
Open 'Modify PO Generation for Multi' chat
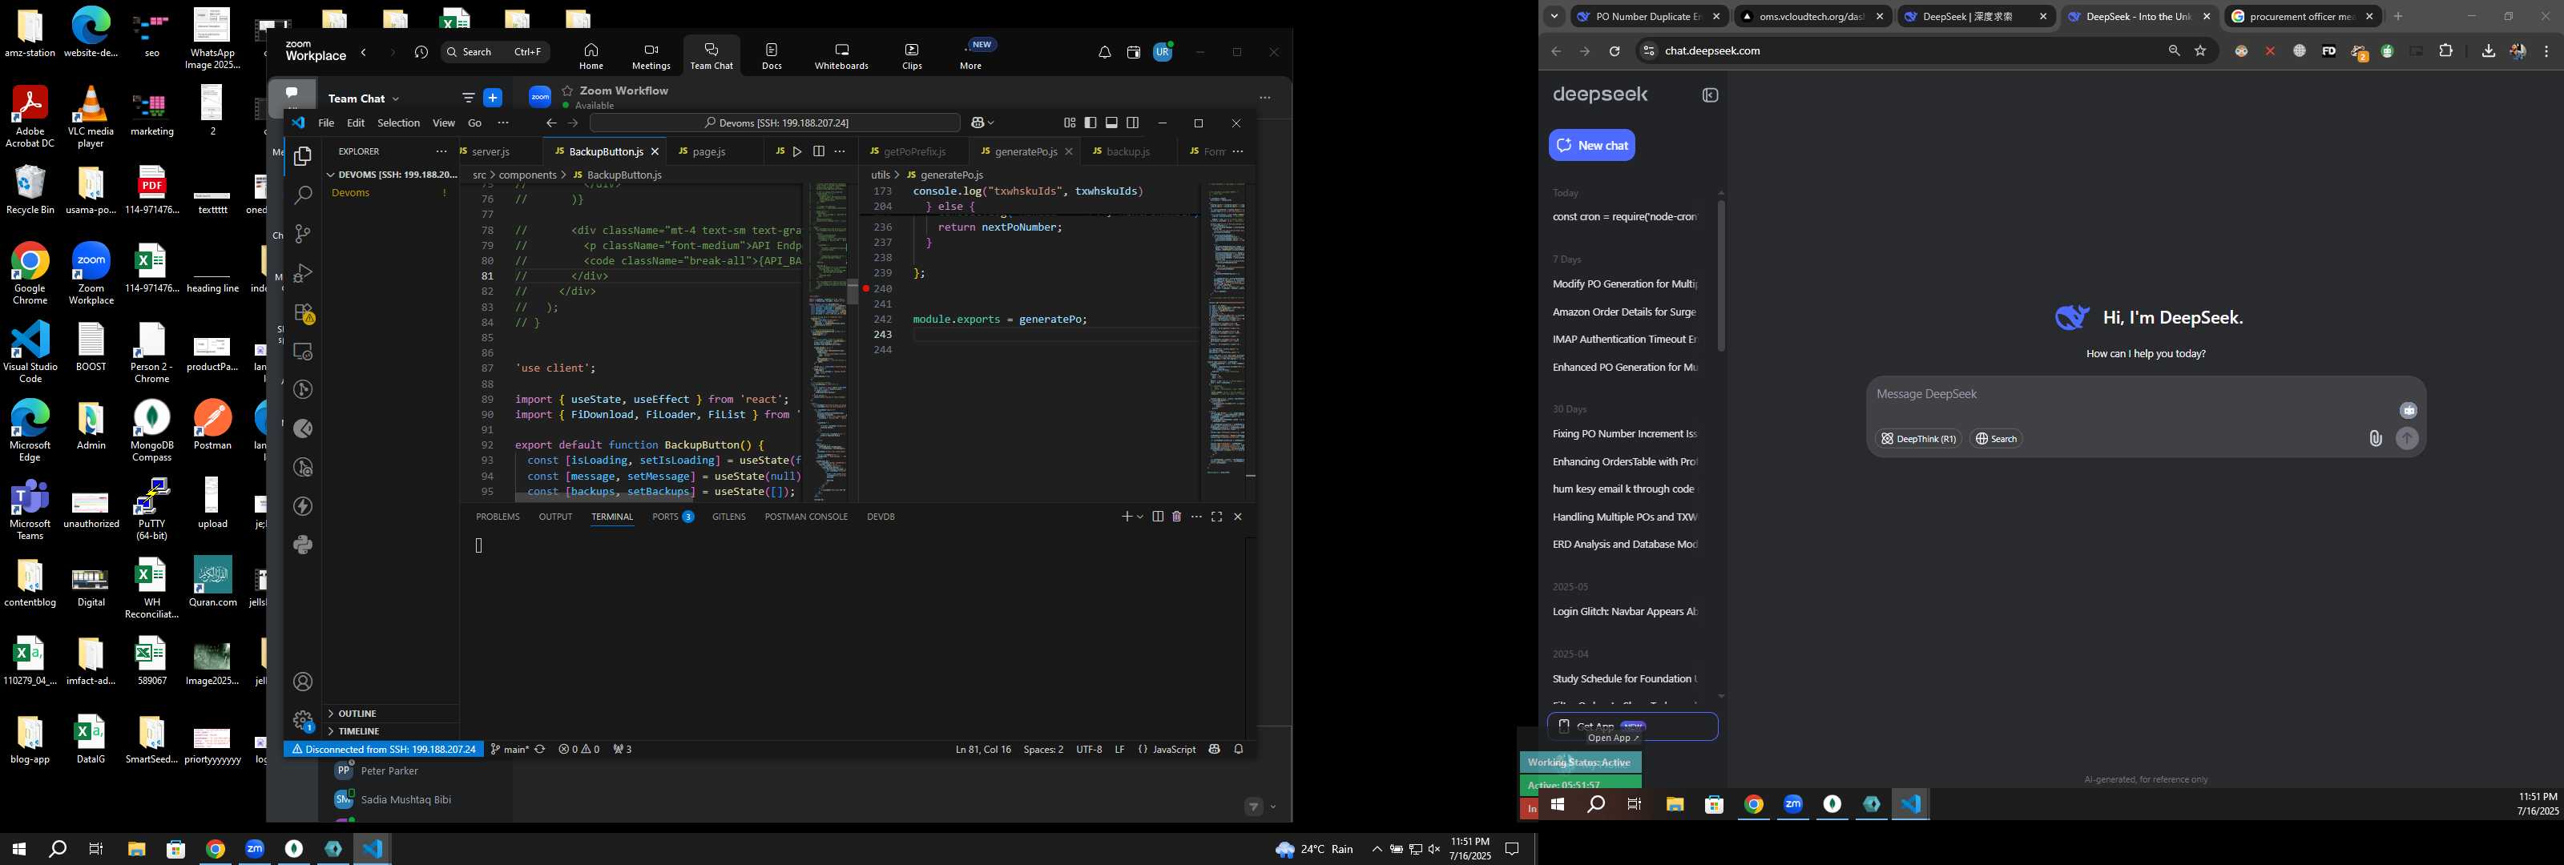click(1624, 284)
